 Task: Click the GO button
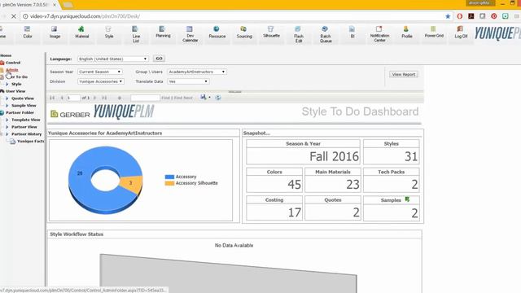point(160,59)
